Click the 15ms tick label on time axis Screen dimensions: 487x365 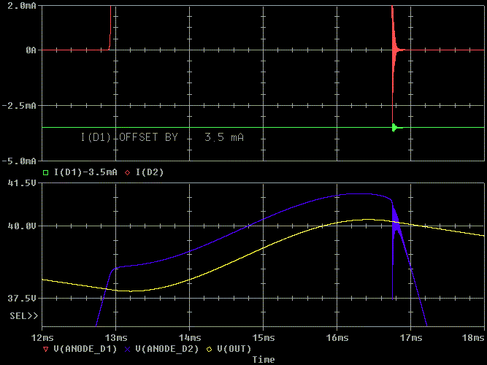click(263, 338)
